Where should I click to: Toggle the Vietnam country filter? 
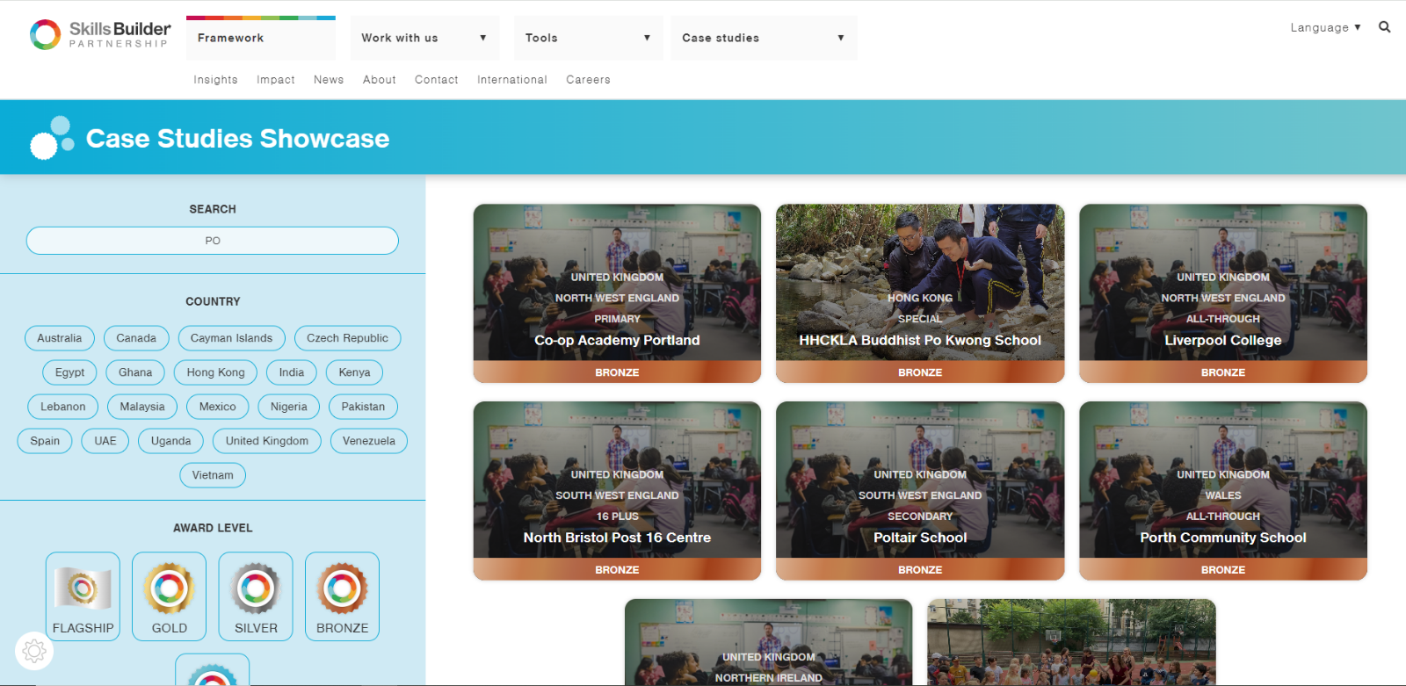point(213,475)
